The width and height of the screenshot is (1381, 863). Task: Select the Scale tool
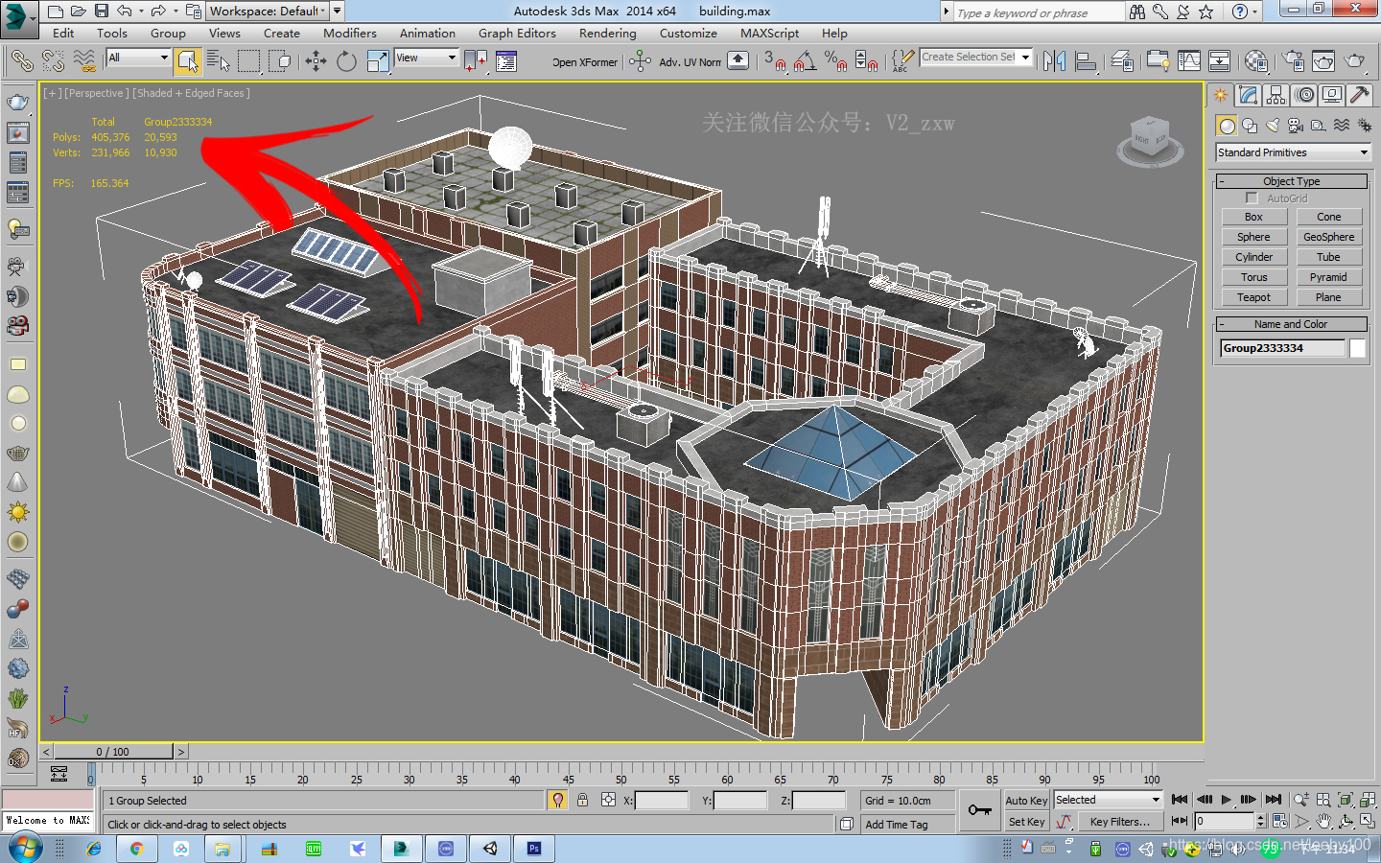[378, 61]
